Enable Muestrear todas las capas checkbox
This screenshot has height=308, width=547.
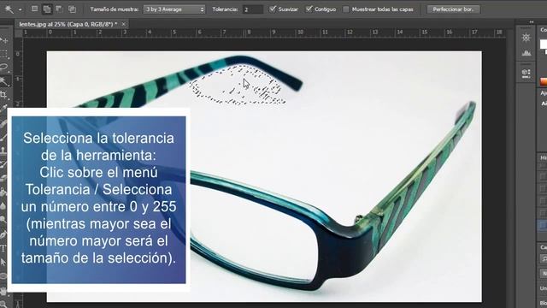click(345, 9)
